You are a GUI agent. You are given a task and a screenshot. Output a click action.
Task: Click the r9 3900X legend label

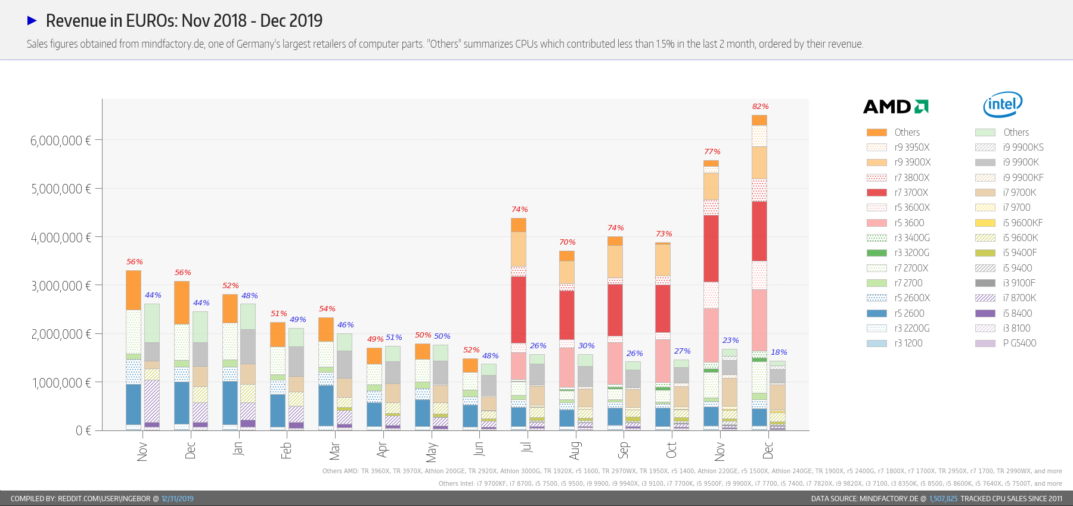point(912,163)
